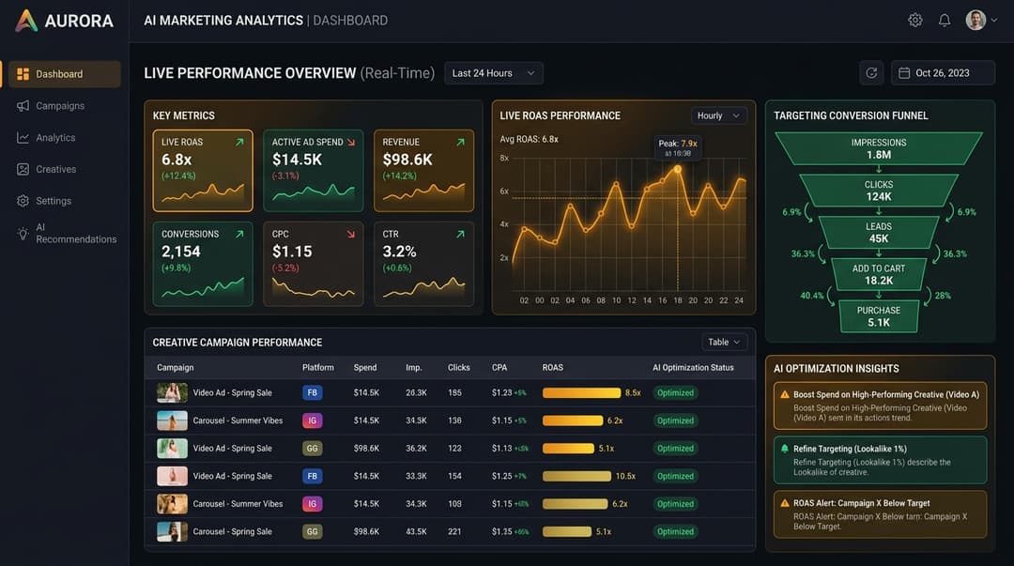Open the notifications bell in the header
This screenshot has height=566, width=1014.
945,20
